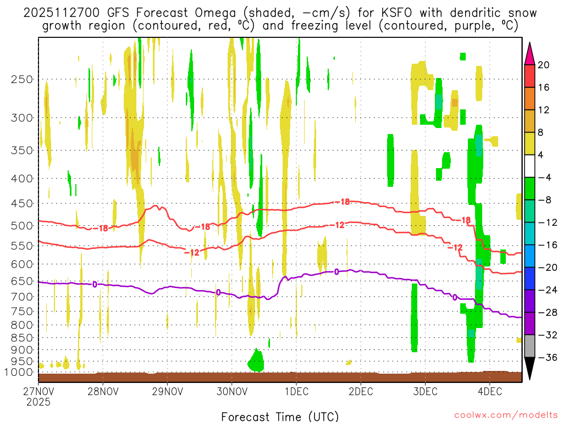Image resolution: width=563 pixels, height=422 pixels.
Task: Click the 300 pressure level label
Action: tap(22, 118)
